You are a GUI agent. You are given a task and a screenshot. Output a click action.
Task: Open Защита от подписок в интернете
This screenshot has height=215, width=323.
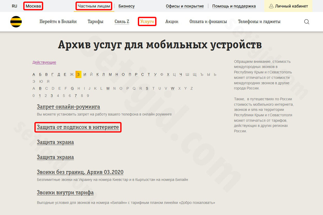(x=78, y=127)
